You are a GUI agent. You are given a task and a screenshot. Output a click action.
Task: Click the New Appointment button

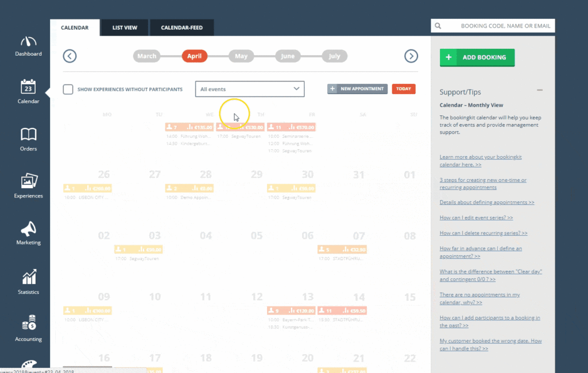coord(357,89)
